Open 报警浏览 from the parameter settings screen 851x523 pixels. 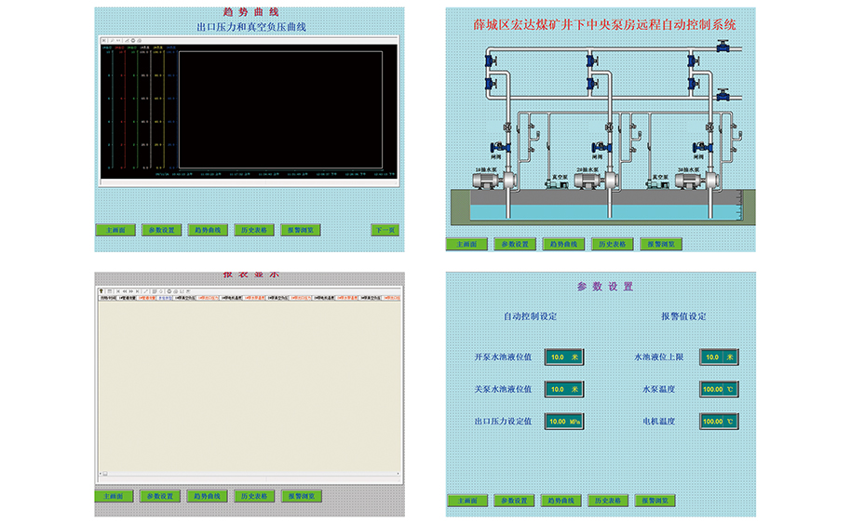coord(655,501)
